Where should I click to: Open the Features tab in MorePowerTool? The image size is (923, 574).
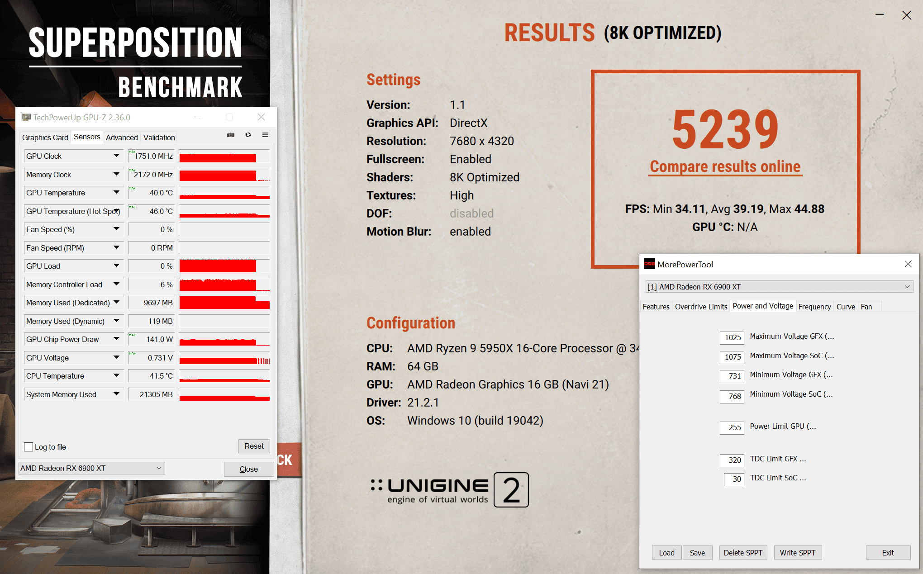click(656, 307)
